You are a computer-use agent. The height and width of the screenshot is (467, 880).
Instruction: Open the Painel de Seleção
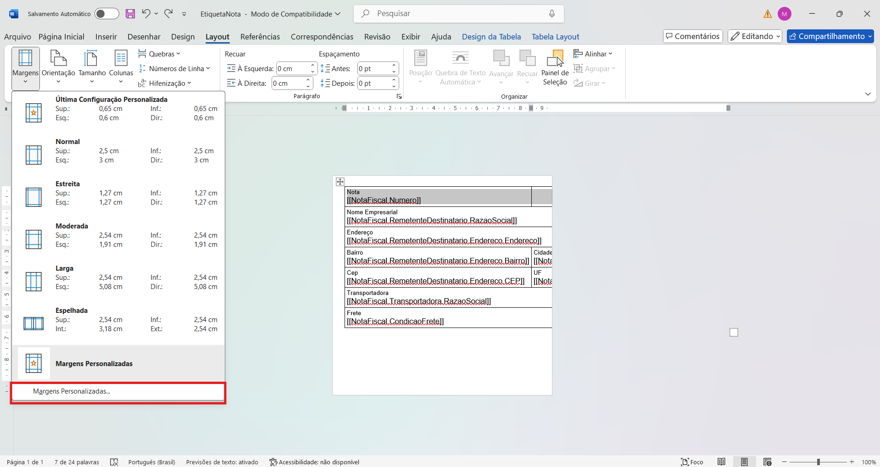click(x=555, y=68)
